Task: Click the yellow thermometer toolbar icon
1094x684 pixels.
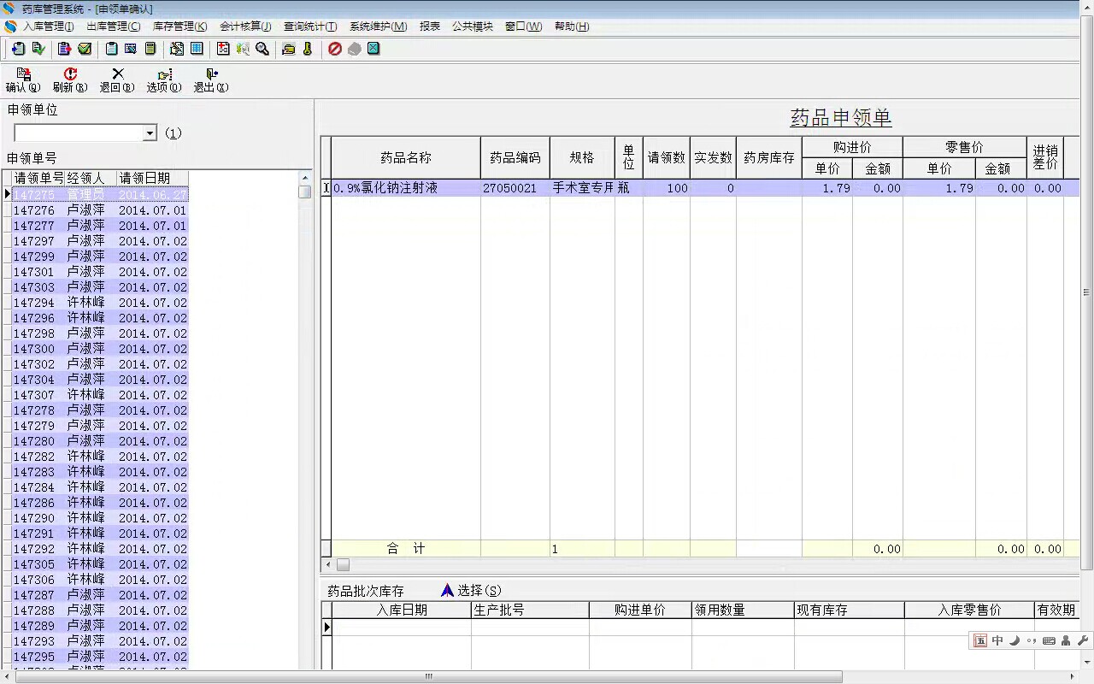Action: (308, 50)
